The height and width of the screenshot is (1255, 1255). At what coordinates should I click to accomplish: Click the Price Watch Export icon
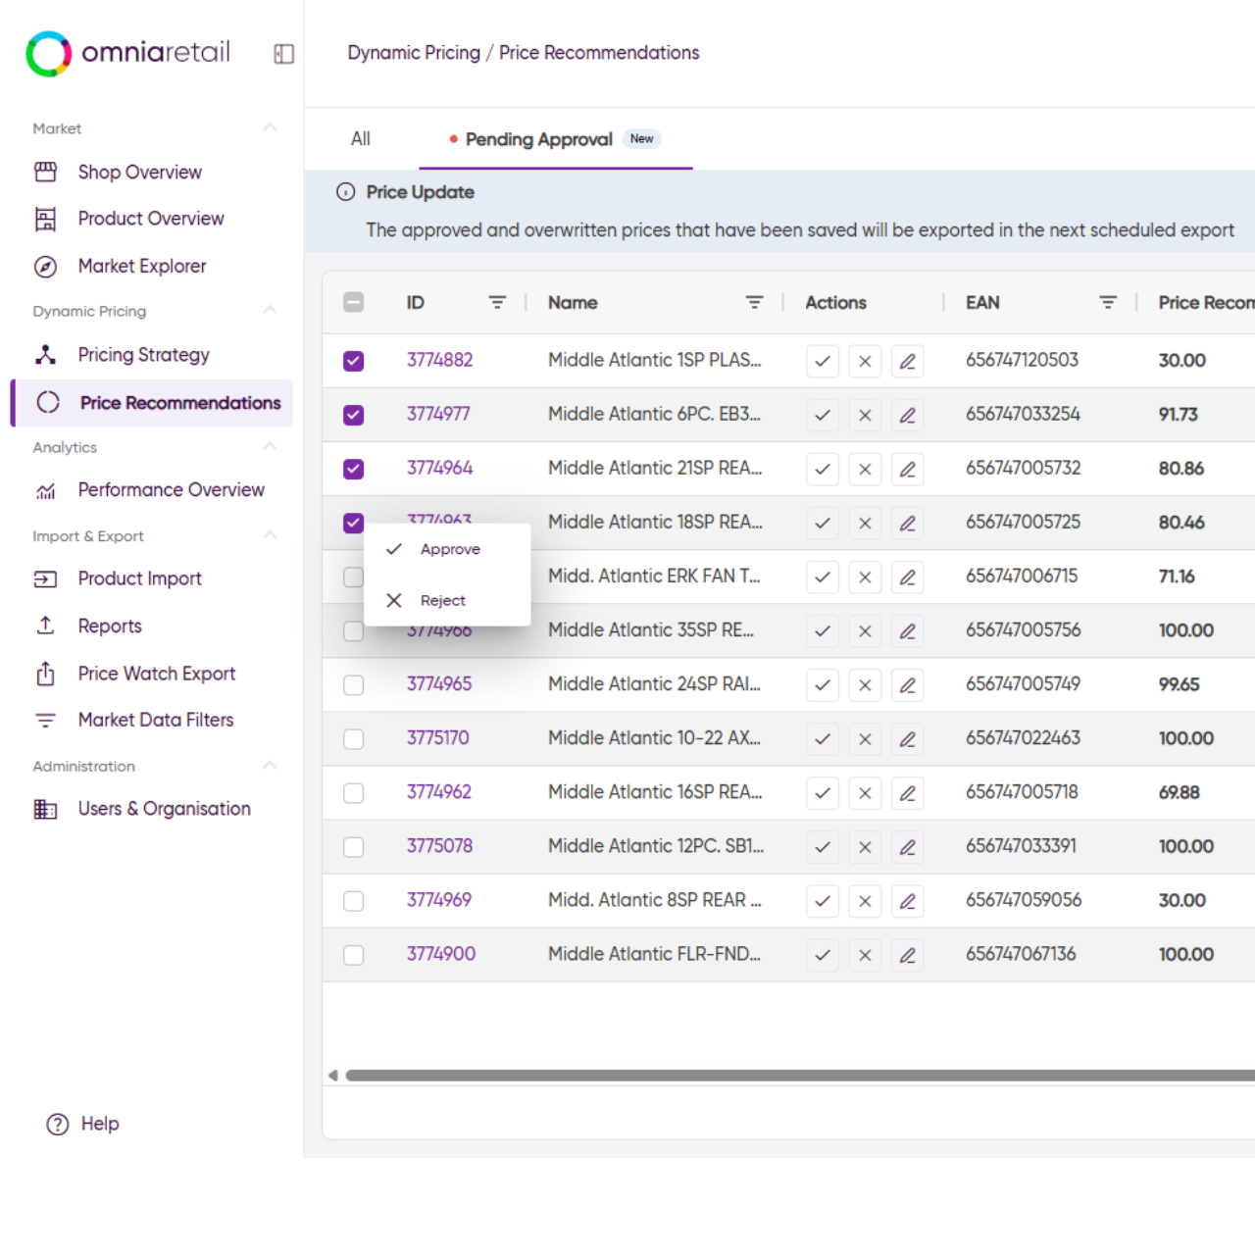coord(45,674)
